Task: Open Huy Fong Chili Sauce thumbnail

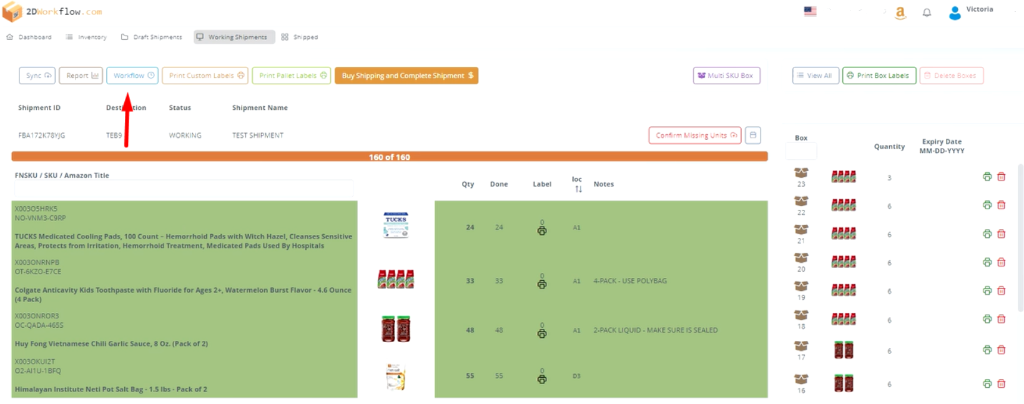Action: tap(396, 329)
